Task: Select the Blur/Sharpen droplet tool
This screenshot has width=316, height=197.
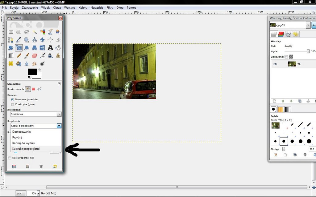Action: pos(27,63)
